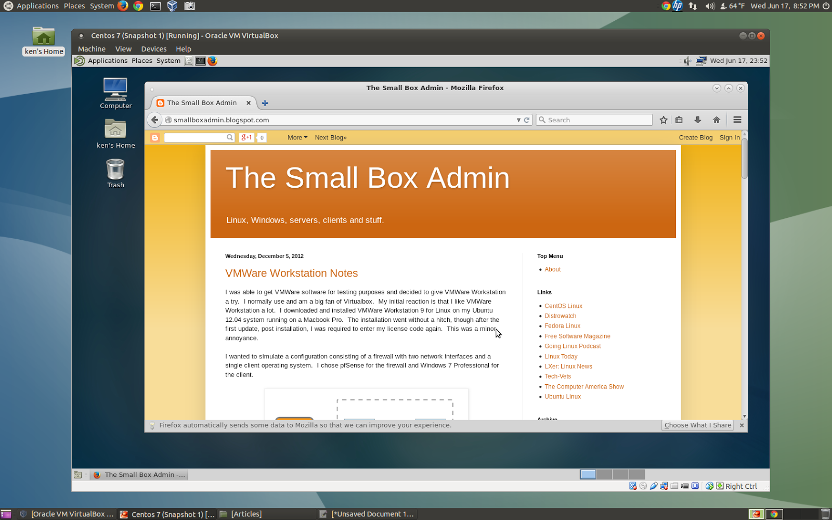Viewport: 832px width, 520px height.
Task: Go back with Firefox back arrow
Action: pos(154,120)
